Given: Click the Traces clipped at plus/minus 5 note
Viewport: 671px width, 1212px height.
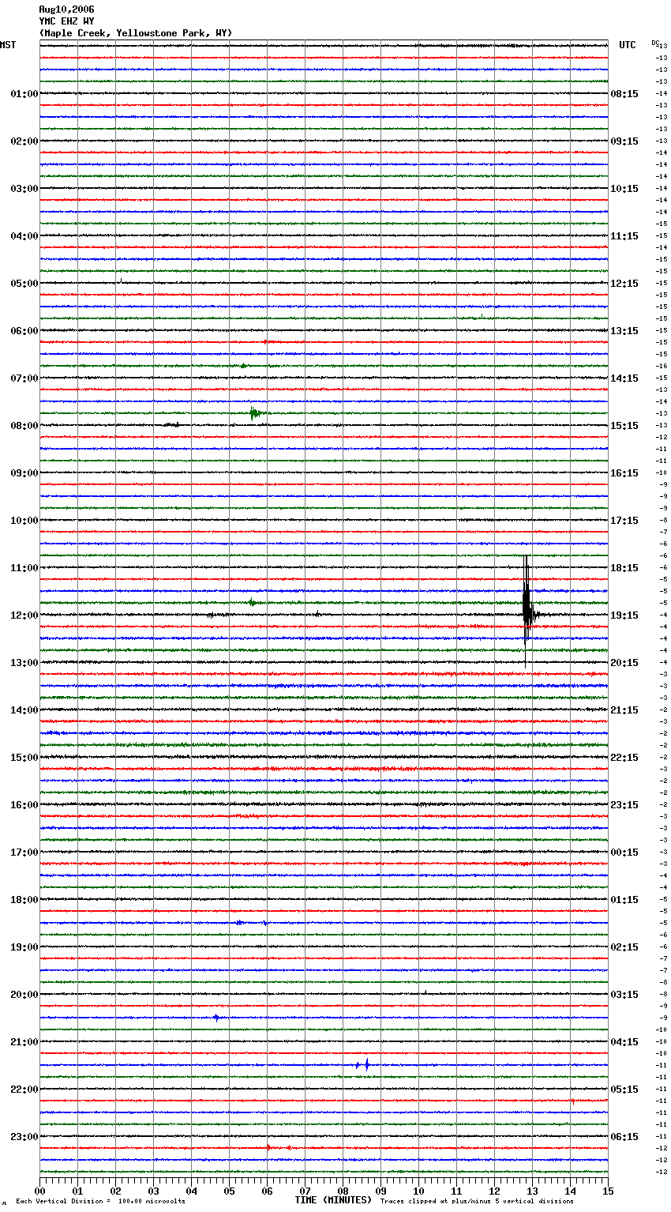Looking at the screenshot, I should click(477, 1201).
